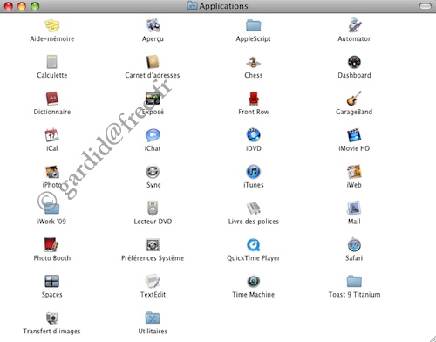Click the 'Préférences Système' label text
This screenshot has width=436, height=342.
pyautogui.click(x=153, y=258)
